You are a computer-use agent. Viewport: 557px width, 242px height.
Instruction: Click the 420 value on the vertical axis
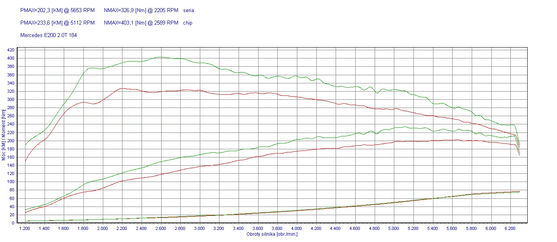[11, 50]
